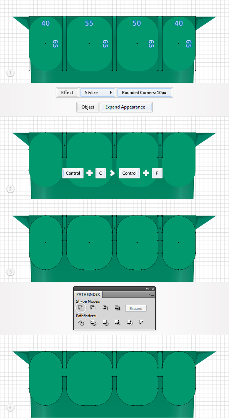Viewport: 229px width, 418px height.
Task: Click the Outline pathfinder icon
Action: 130,322
